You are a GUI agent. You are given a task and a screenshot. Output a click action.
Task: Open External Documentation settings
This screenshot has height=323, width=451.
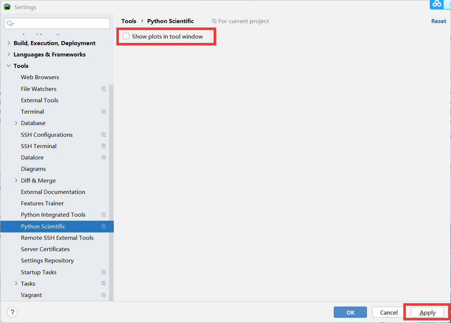click(53, 192)
